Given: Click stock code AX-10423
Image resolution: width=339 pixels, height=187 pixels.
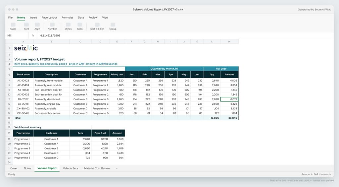Looking at the screenshot, I should click(x=23, y=81).
